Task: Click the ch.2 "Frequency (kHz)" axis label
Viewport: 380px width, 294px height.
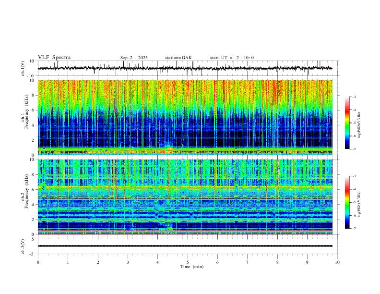Action: pos(27,191)
